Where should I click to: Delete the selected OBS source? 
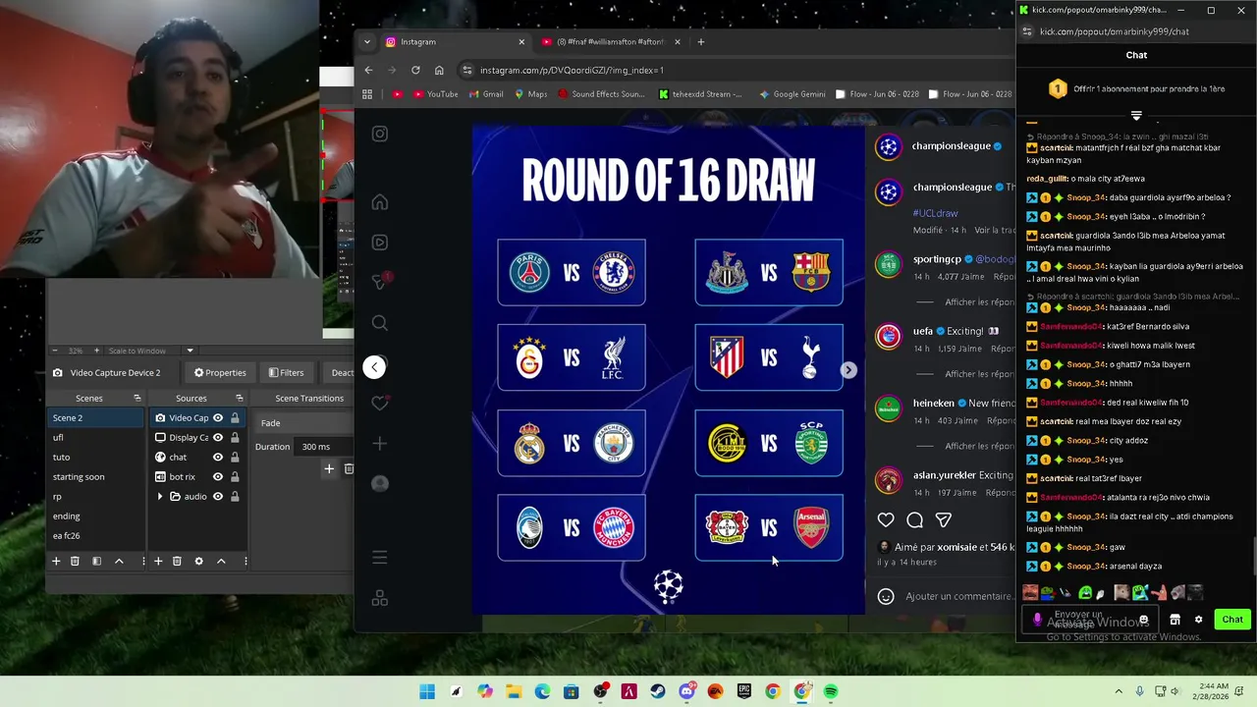point(177,561)
